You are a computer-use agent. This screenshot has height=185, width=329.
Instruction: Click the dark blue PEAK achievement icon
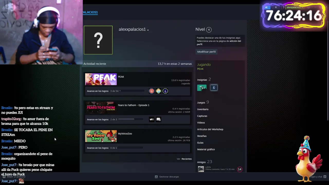point(165,91)
